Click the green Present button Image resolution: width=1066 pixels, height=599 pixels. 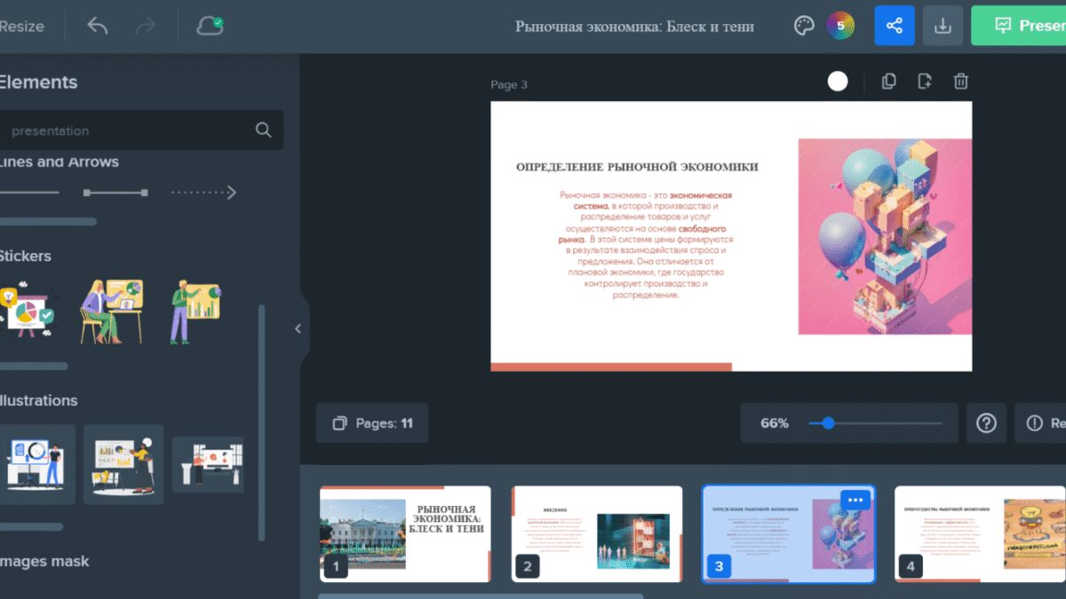coord(1019,26)
